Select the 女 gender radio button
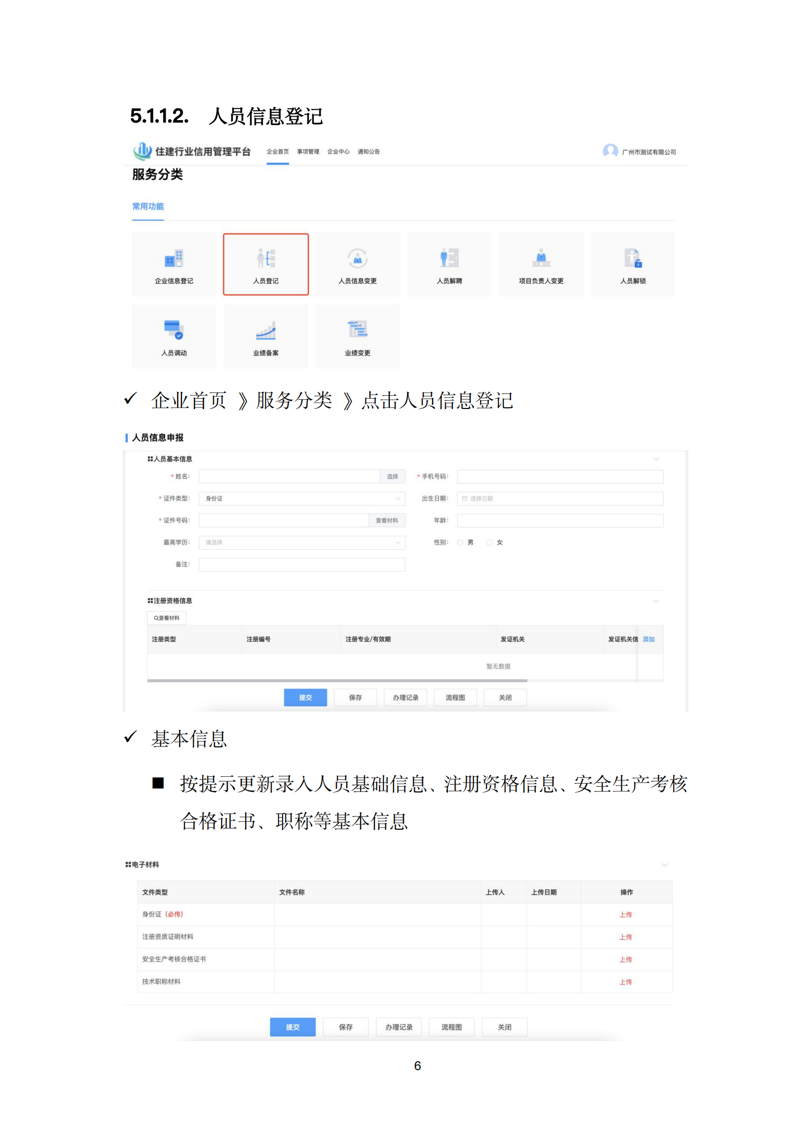 (x=489, y=542)
